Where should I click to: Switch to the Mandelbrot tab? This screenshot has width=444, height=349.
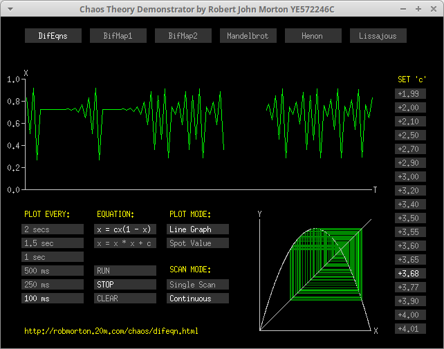(x=248, y=36)
